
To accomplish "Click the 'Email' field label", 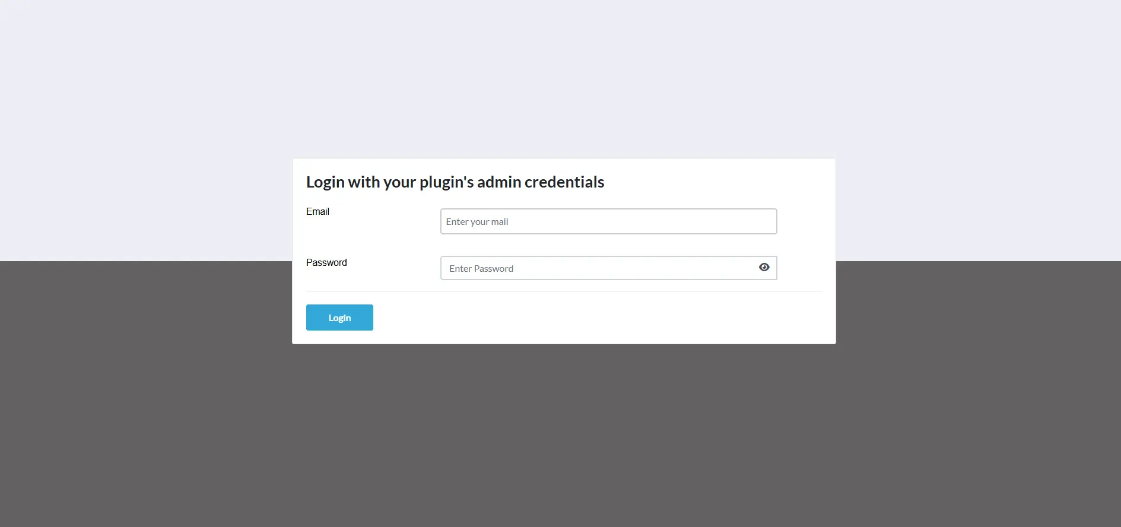I will [317, 211].
